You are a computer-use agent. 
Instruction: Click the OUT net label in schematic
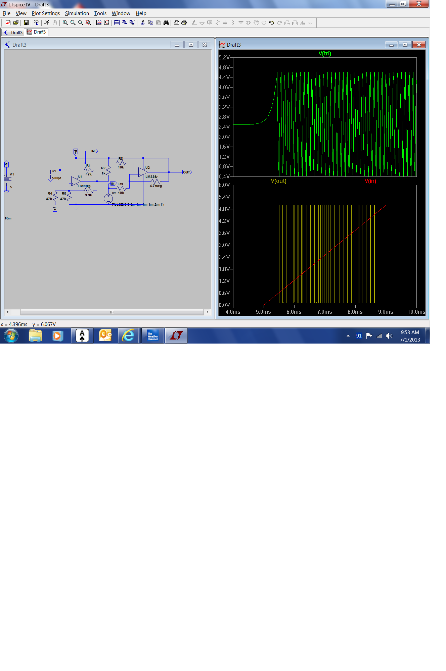pyautogui.click(x=187, y=172)
